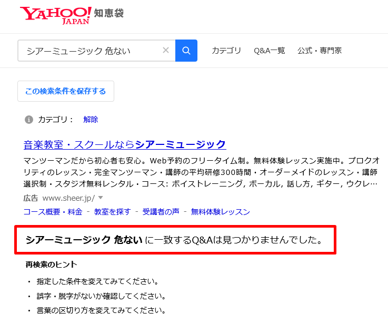Click the 再検索のヒント heading

[51, 265]
